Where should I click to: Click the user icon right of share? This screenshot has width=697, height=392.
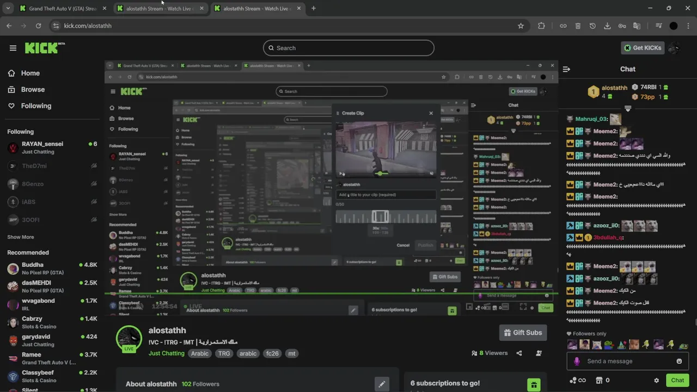click(539, 353)
